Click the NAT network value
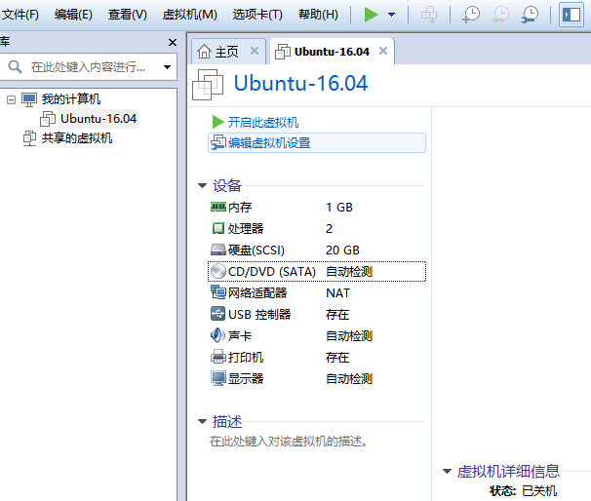 pos(337,293)
